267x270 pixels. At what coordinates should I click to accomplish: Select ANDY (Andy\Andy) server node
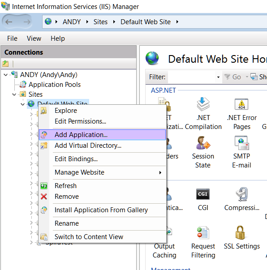(48, 75)
